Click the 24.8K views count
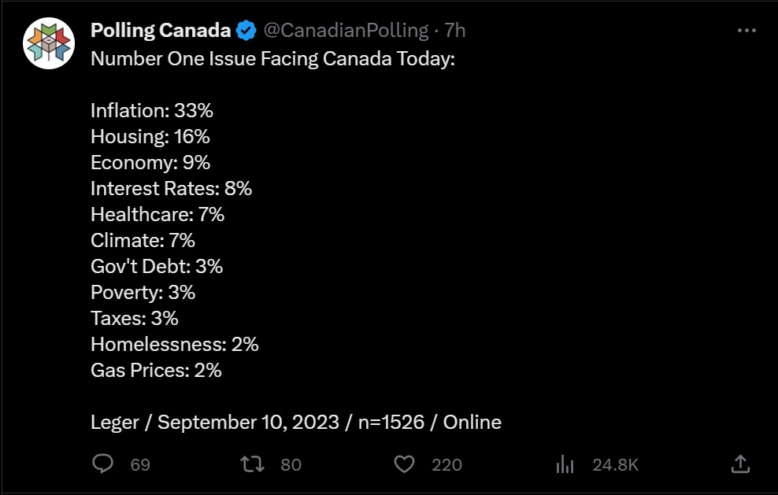 [615, 465]
